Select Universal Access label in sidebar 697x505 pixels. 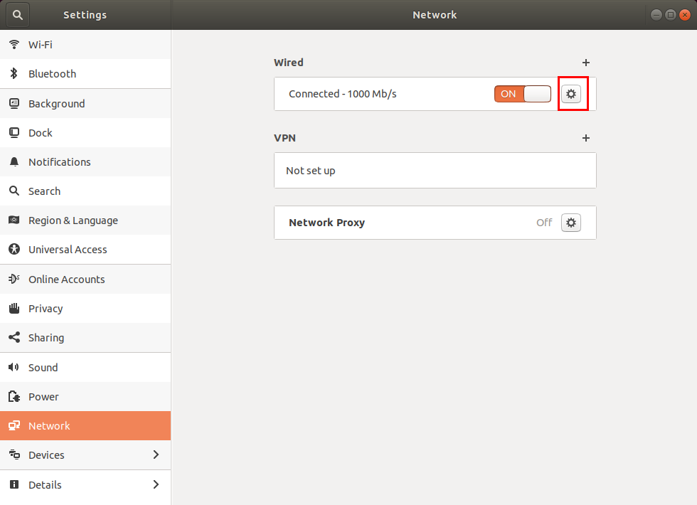coord(68,250)
